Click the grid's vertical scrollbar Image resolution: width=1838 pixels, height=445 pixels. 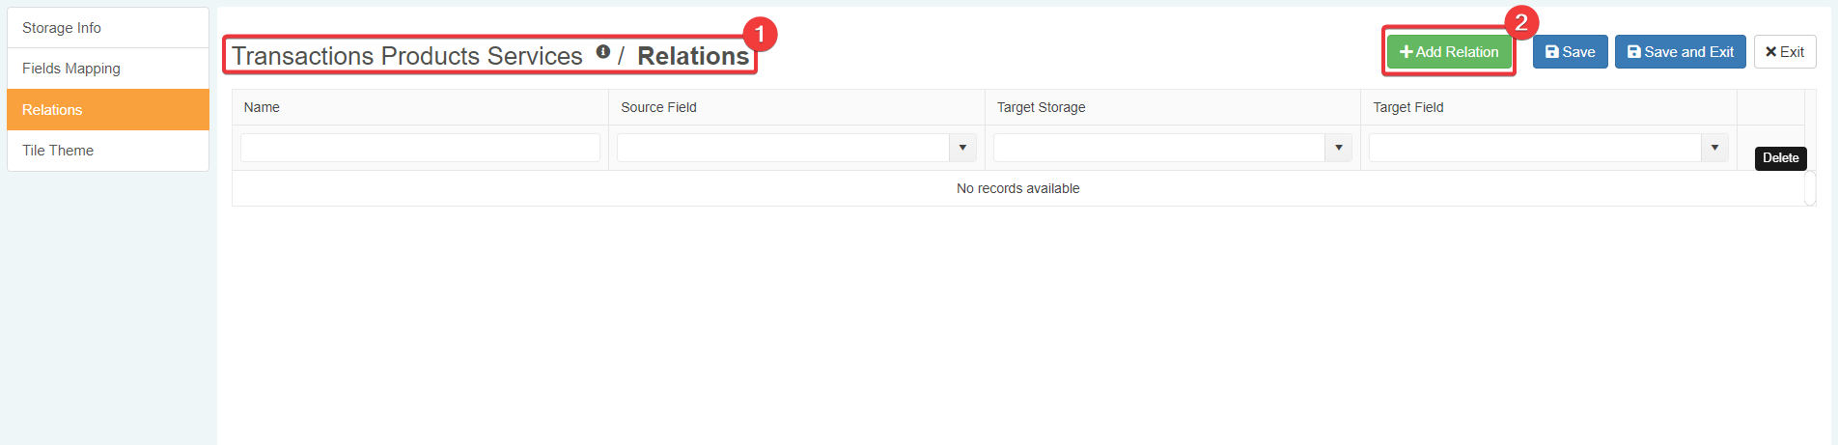click(1810, 188)
